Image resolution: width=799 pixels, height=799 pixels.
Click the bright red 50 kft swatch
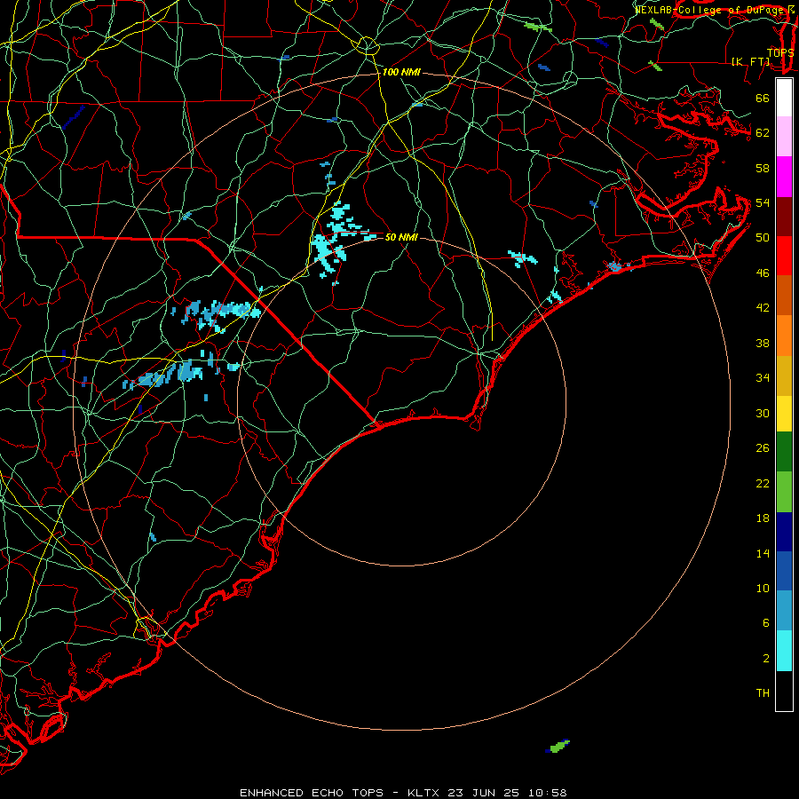784,256
